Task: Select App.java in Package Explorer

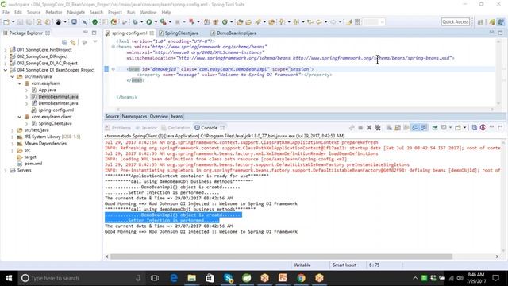Action: [47, 90]
